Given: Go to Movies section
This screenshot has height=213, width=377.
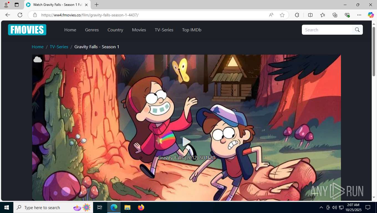Looking at the screenshot, I should tap(139, 30).
